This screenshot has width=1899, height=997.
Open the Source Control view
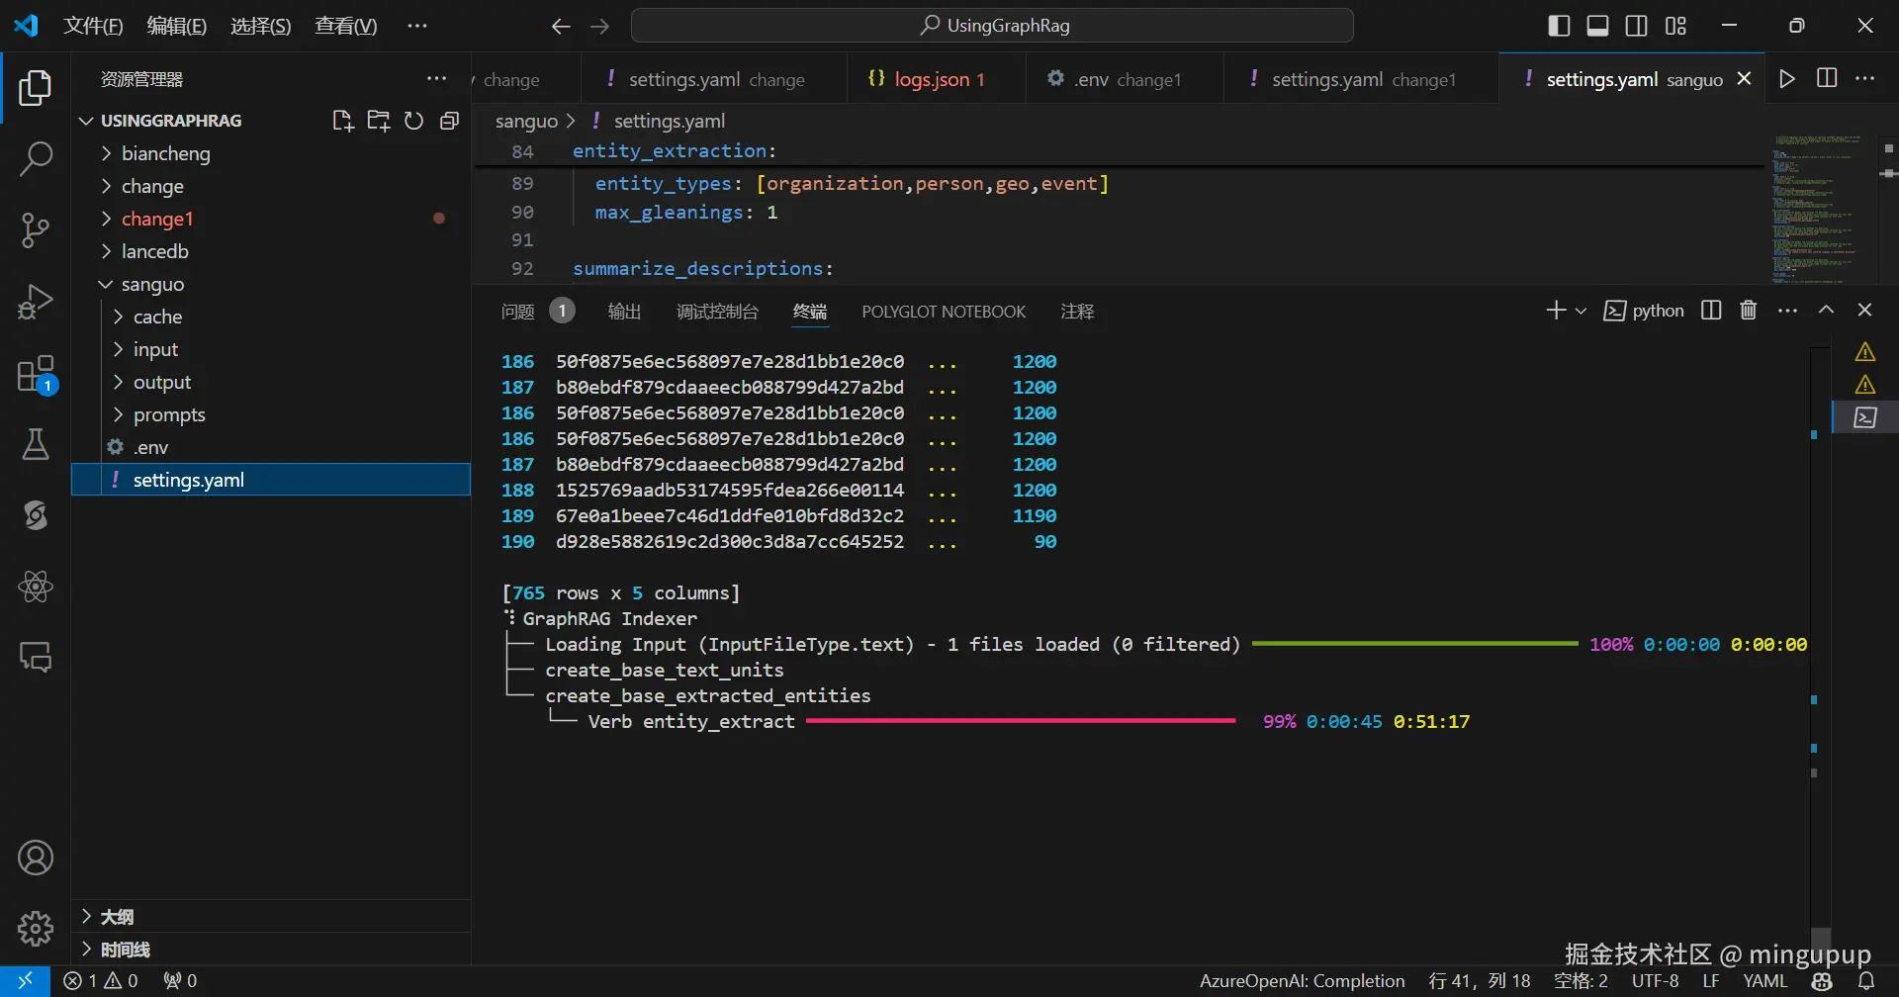[x=36, y=229]
